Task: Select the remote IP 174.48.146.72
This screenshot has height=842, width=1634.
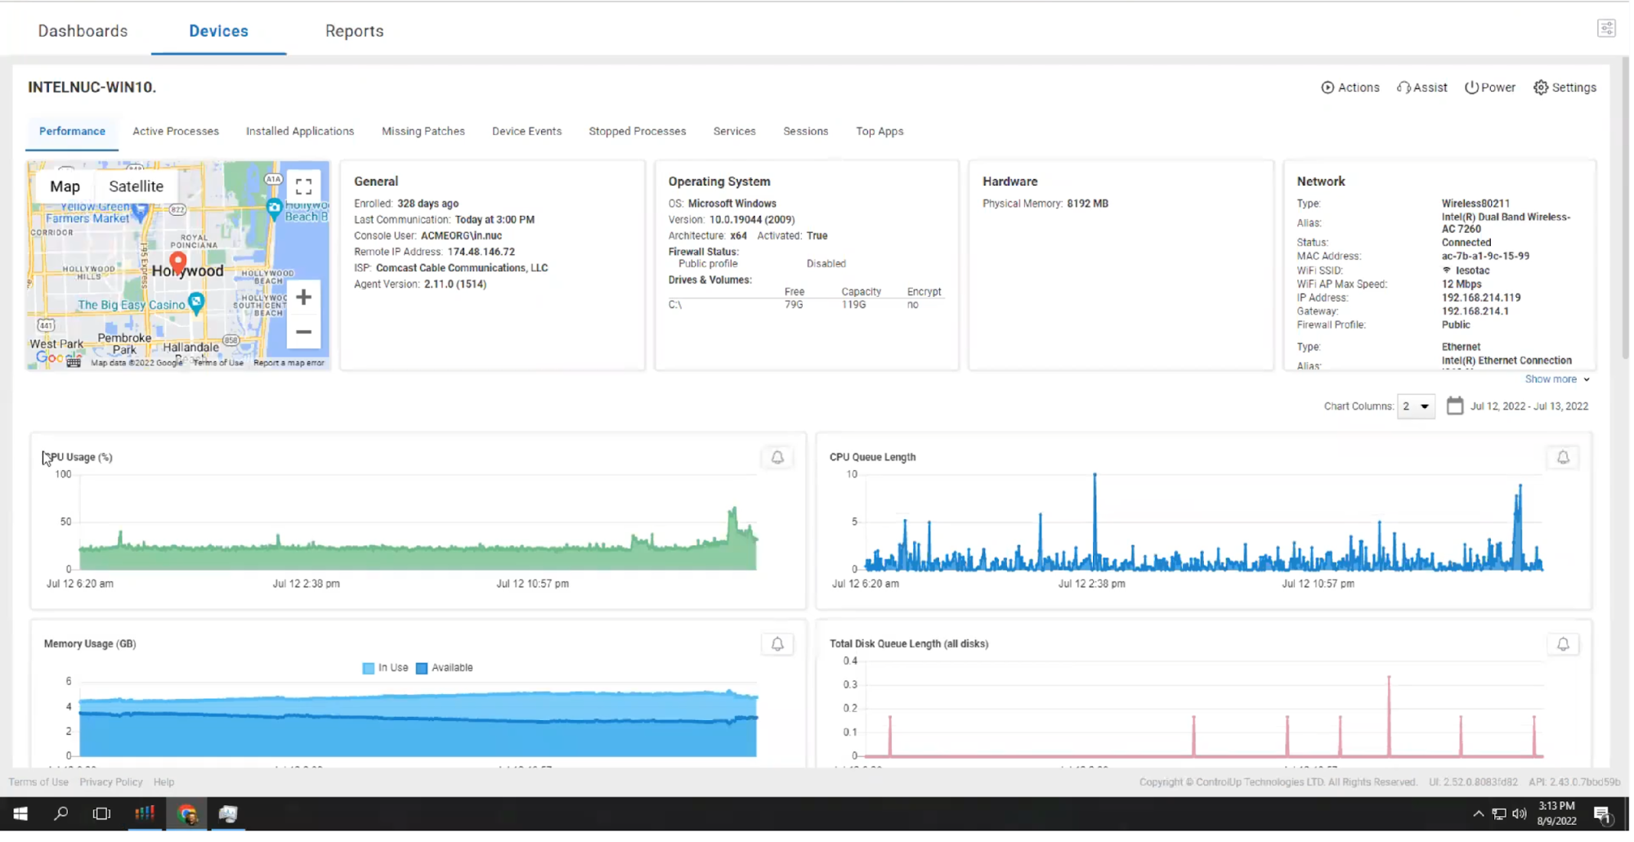Action: [481, 253]
